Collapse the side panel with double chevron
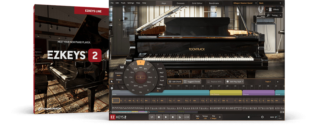This screenshot has height=129, width=319. point(267,10)
